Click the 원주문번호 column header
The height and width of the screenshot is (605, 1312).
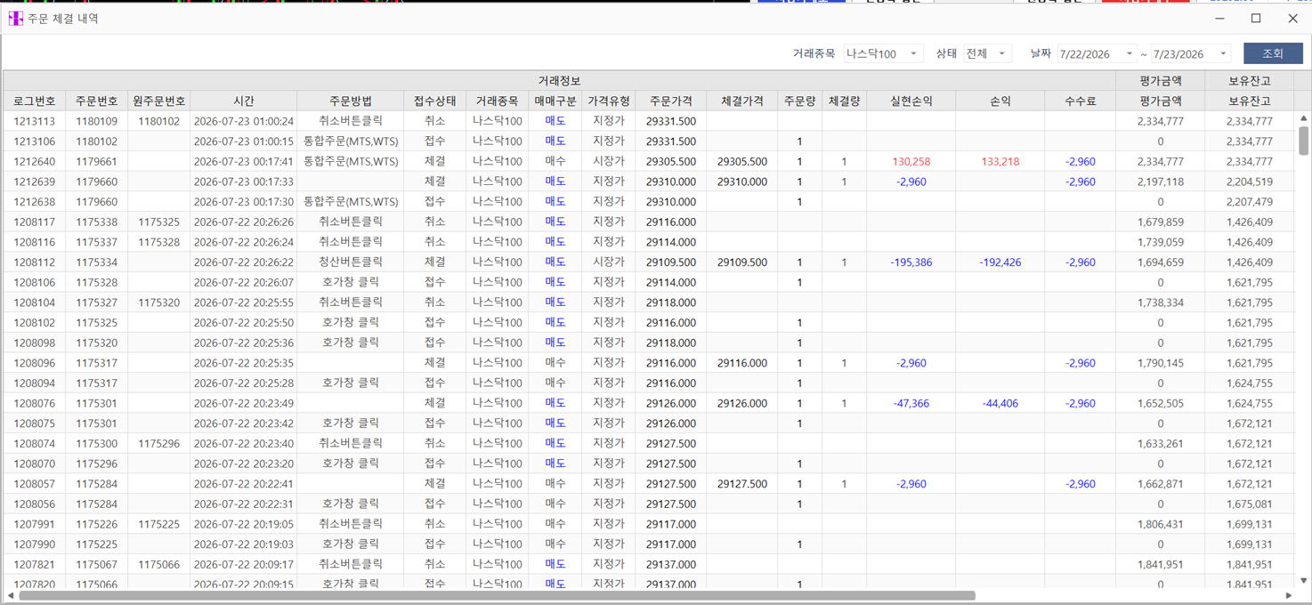(159, 101)
